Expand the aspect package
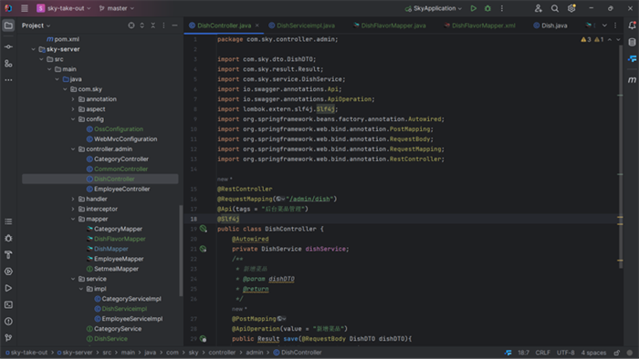Viewport: 639px width, 359px height. click(x=73, y=109)
